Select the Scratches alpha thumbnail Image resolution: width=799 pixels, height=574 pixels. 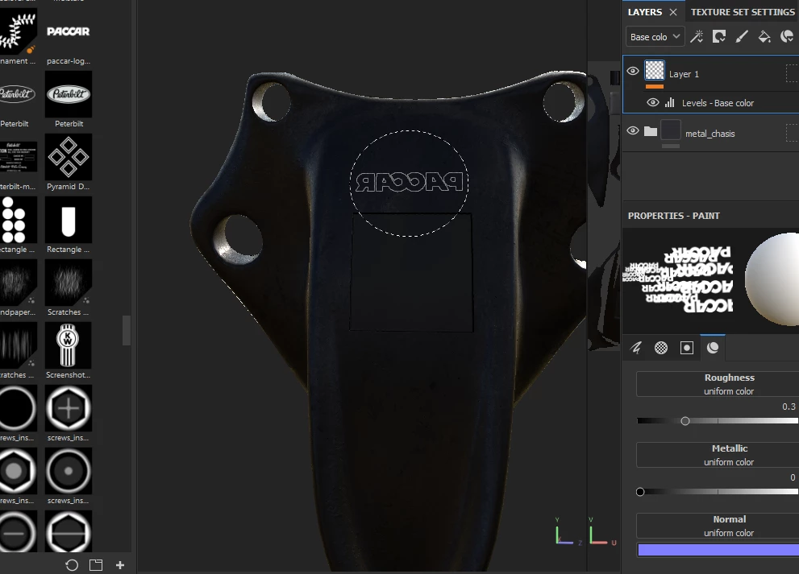tap(69, 283)
